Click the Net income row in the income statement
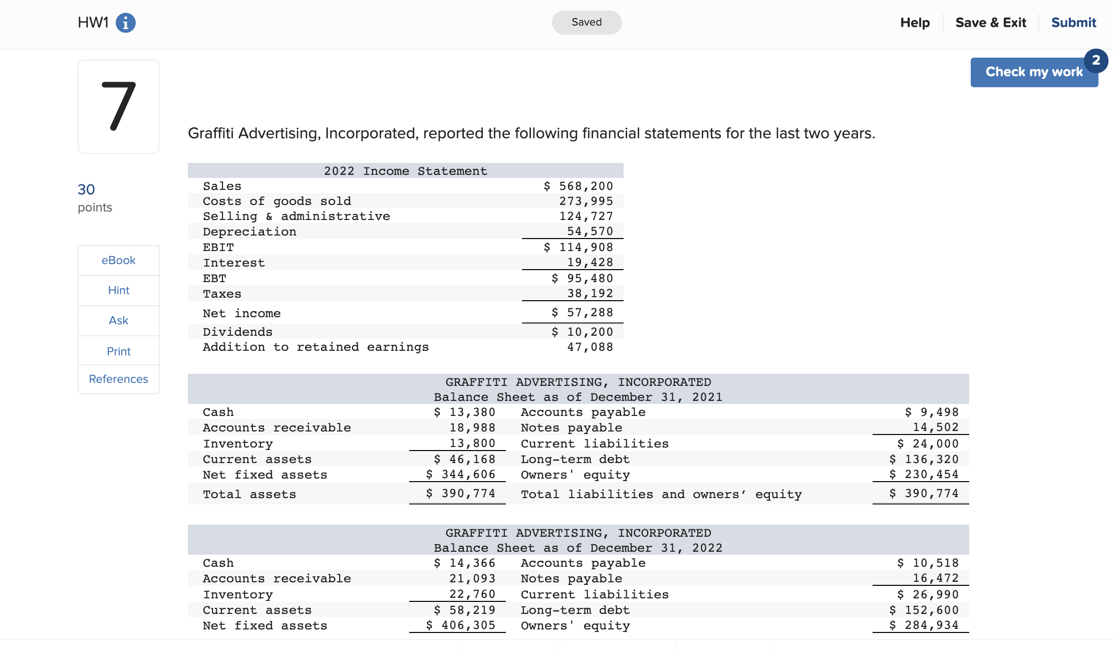This screenshot has height=650, width=1113. (241, 313)
